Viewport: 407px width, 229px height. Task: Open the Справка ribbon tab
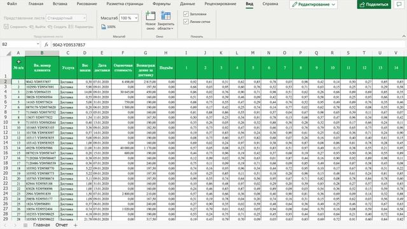[x=270, y=4]
